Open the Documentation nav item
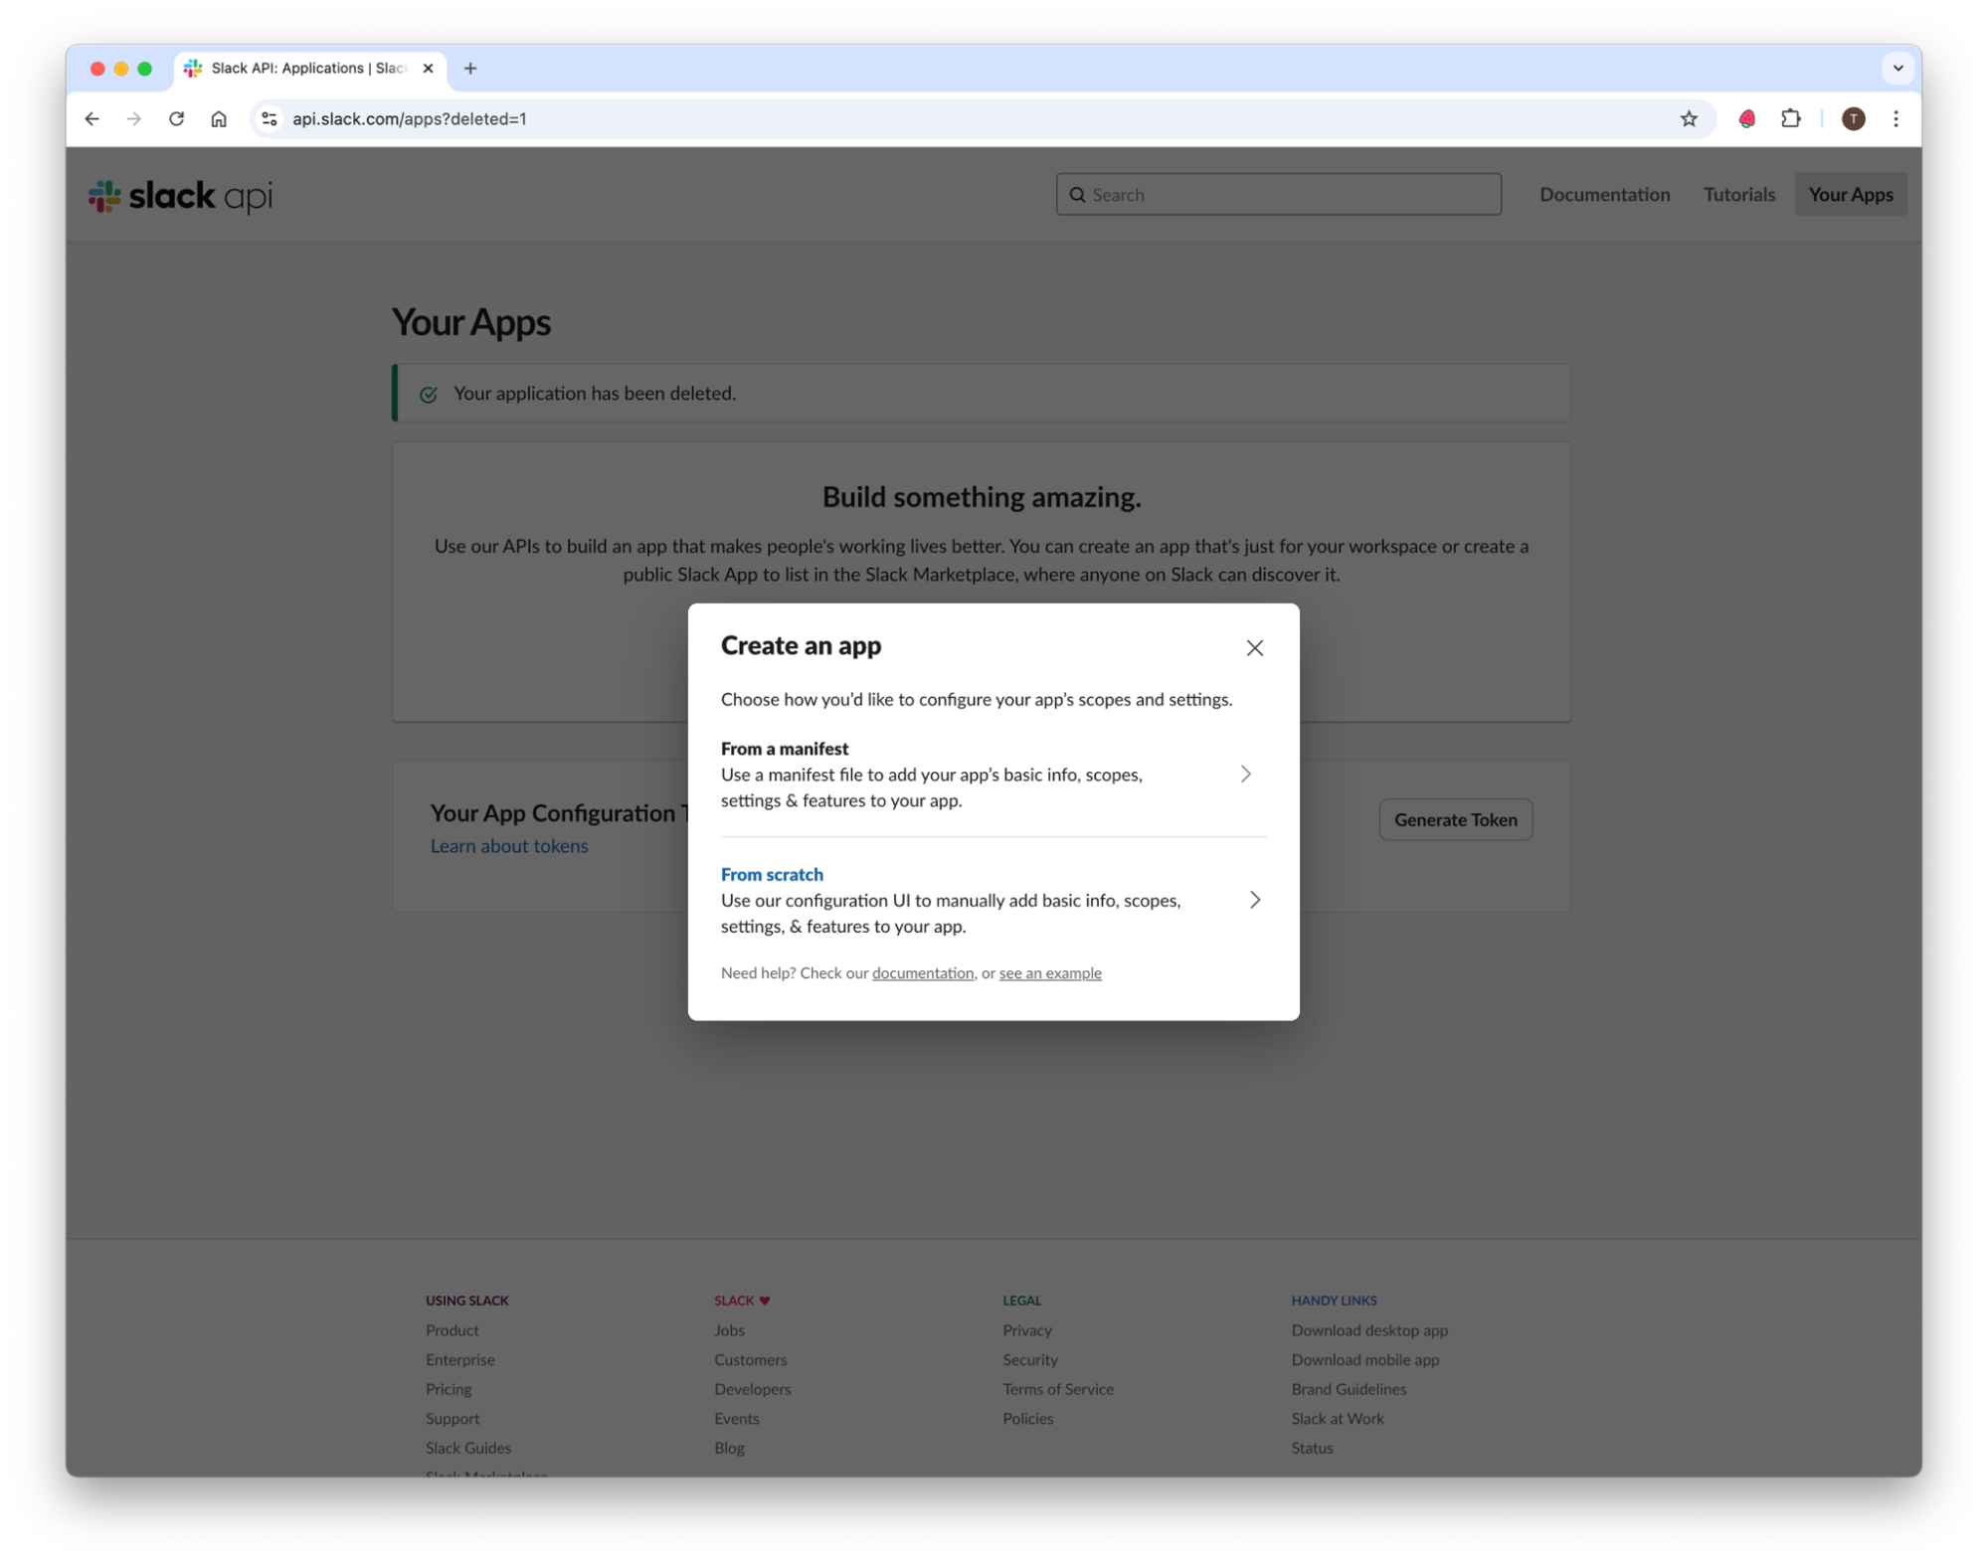Screen dimensions: 1988x1565 tap(1603, 195)
